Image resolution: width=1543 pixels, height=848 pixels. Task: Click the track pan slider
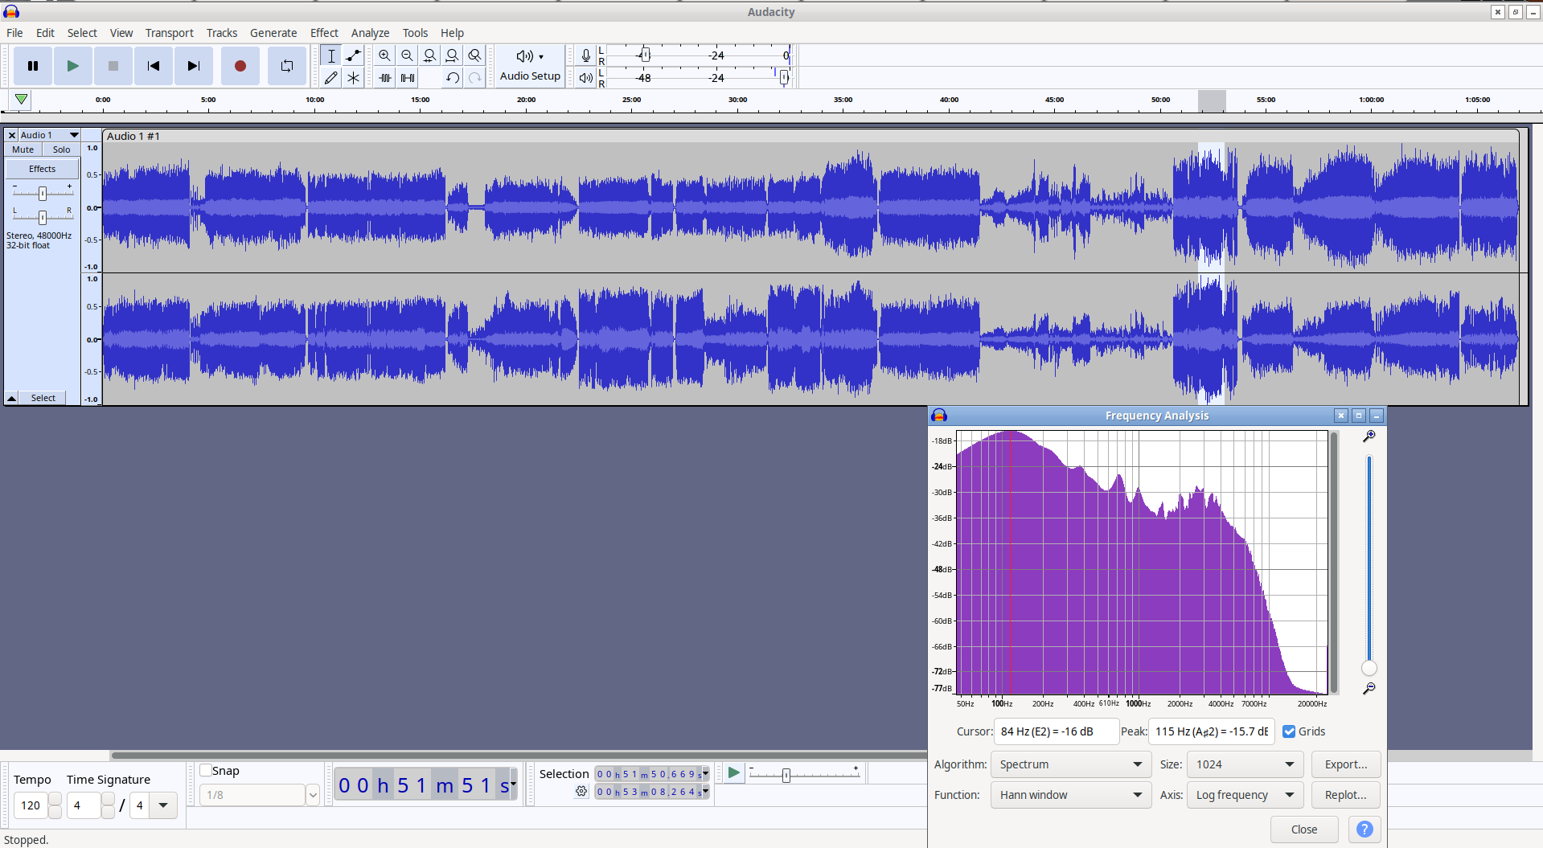pyautogui.click(x=43, y=217)
